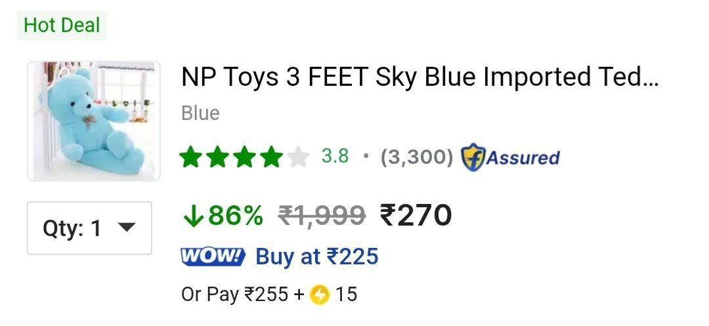The image size is (709, 326).
Task: Click the 86% discount percentage text
Action: (x=236, y=214)
